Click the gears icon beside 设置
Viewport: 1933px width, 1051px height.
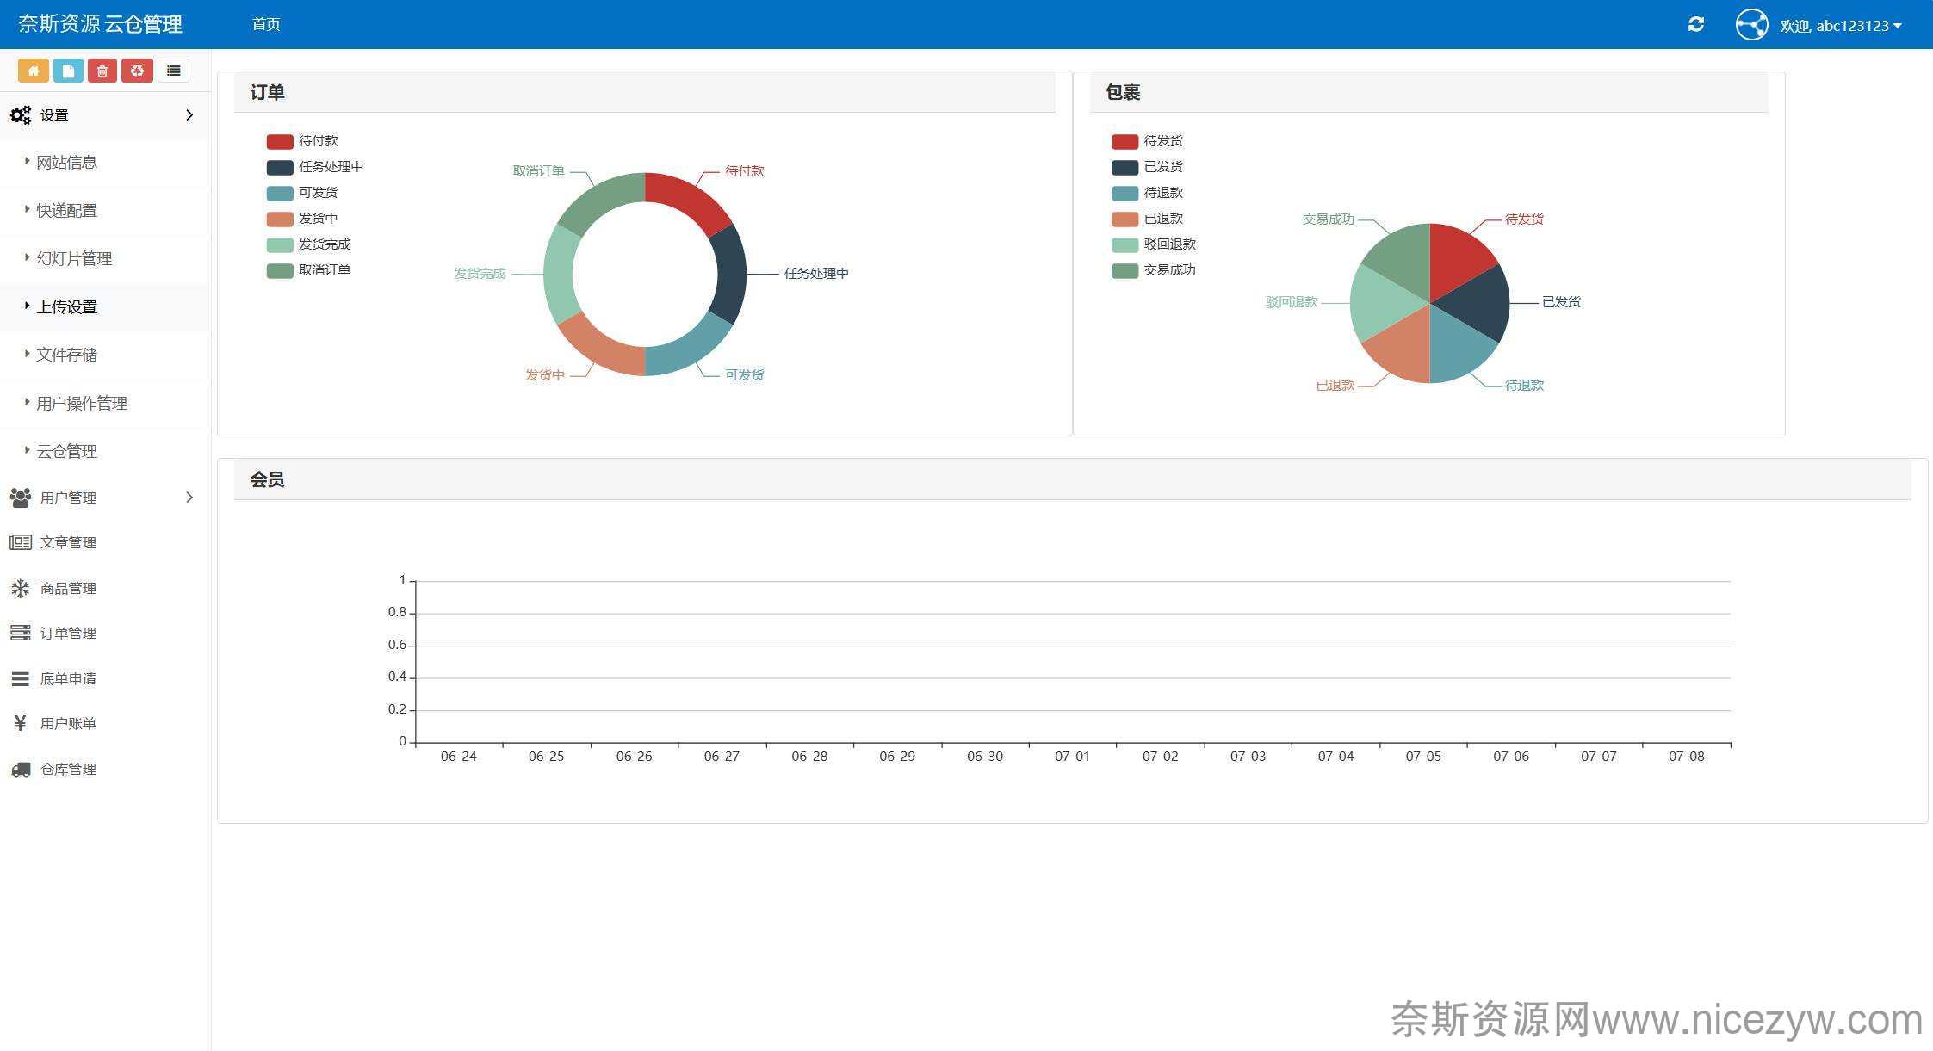point(21,115)
